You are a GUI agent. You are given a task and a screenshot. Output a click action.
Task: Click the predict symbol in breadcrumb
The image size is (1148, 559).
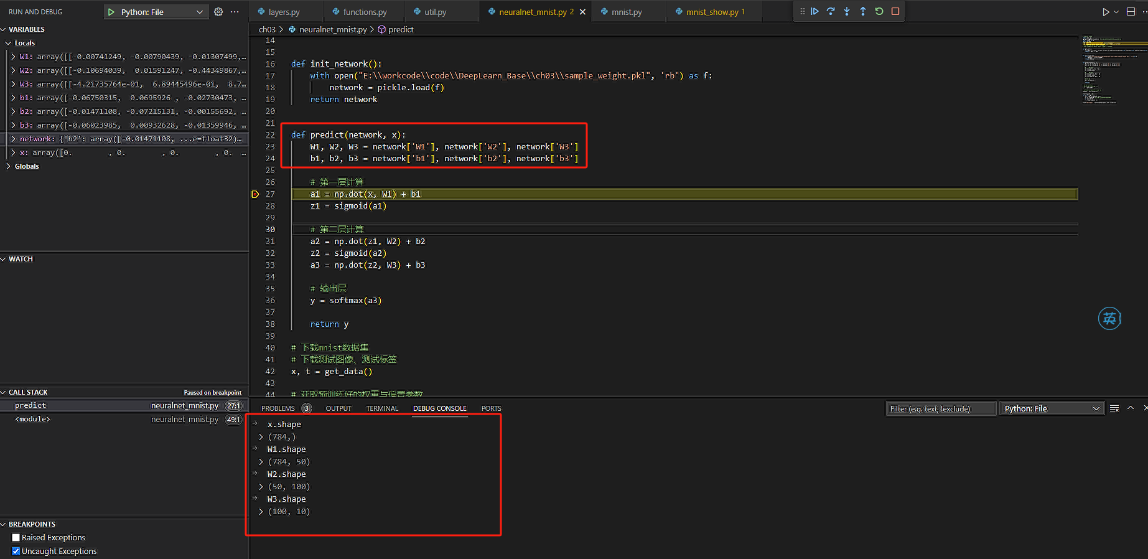[401, 29]
